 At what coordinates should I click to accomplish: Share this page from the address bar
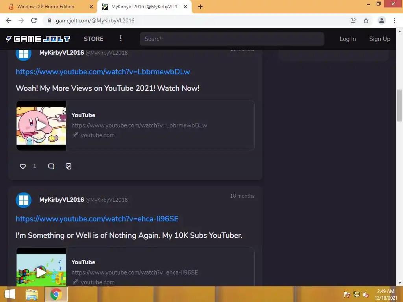pyautogui.click(x=353, y=20)
